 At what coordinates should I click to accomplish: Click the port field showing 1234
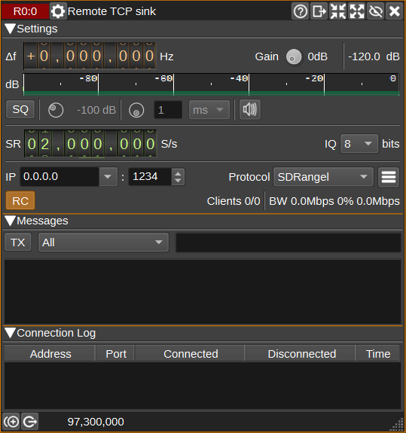coord(150,176)
